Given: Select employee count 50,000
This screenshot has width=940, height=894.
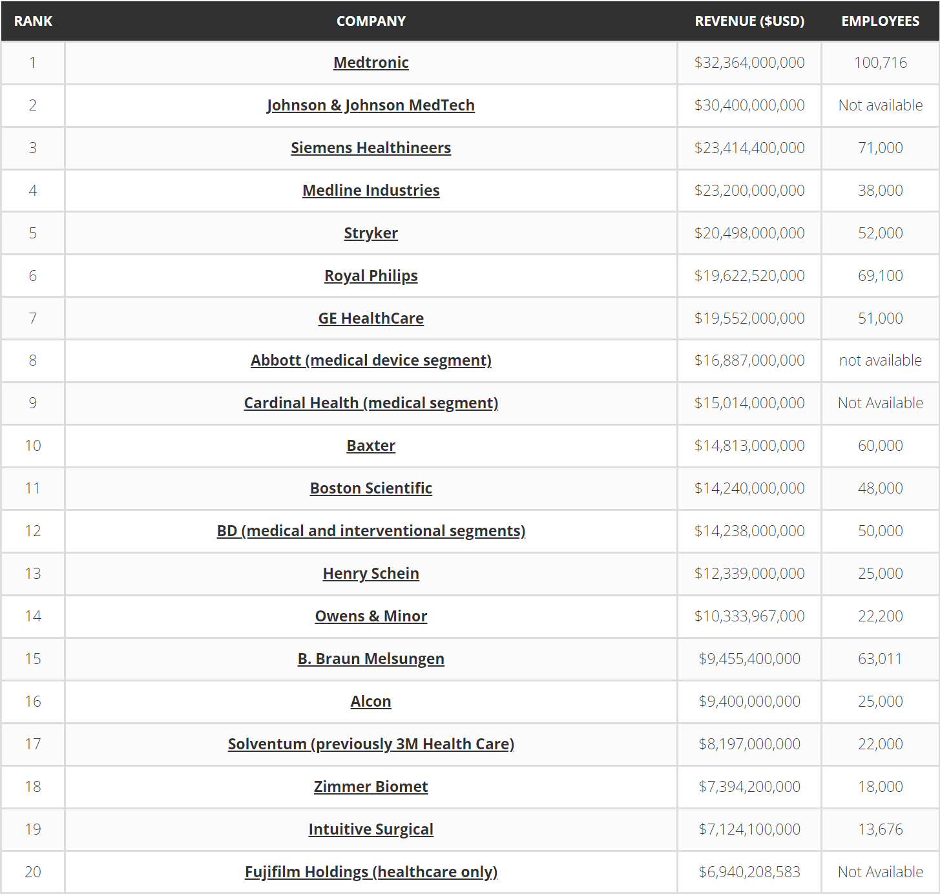Looking at the screenshot, I should tap(881, 531).
